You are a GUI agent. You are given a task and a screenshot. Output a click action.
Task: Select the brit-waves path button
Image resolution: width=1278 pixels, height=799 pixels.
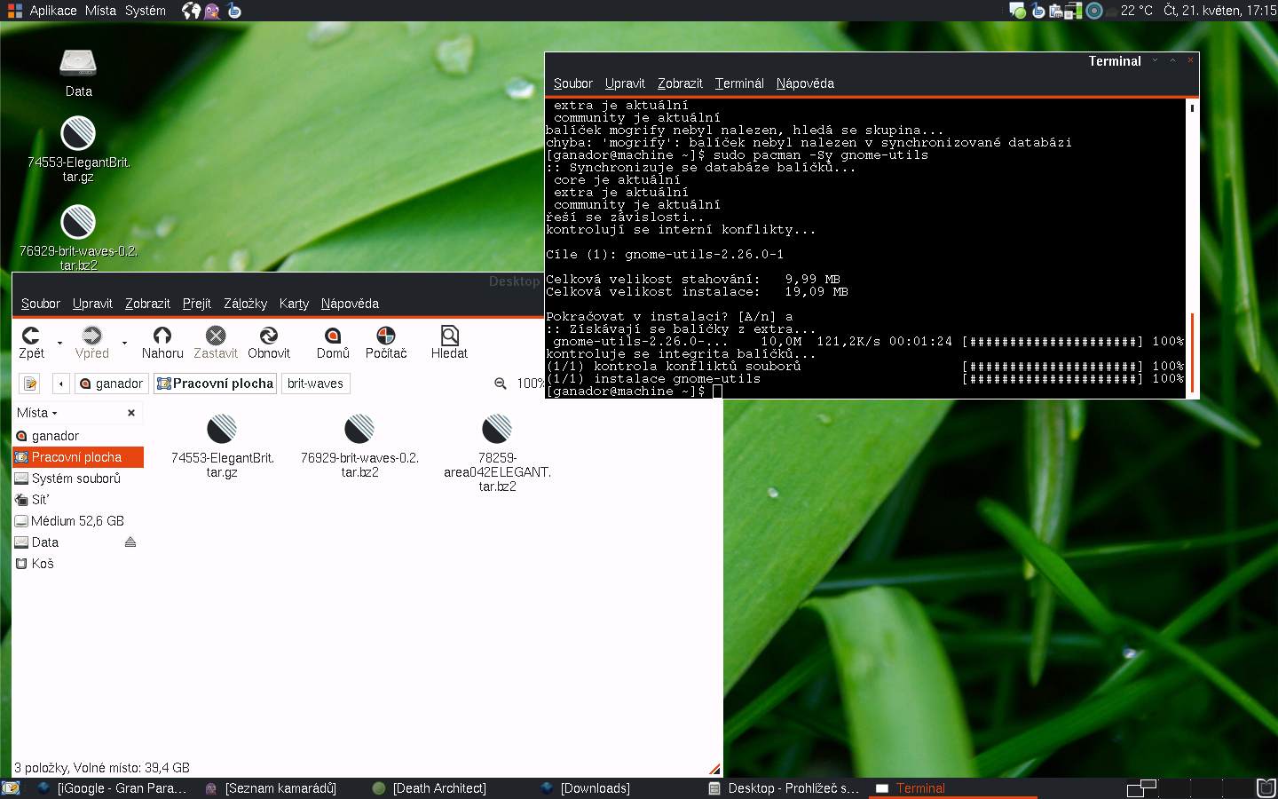[x=315, y=384]
